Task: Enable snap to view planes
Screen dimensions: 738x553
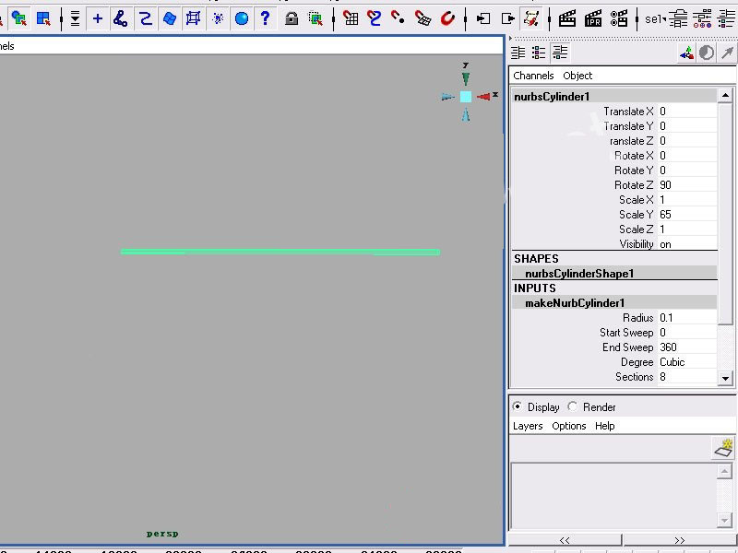Action: [423, 18]
